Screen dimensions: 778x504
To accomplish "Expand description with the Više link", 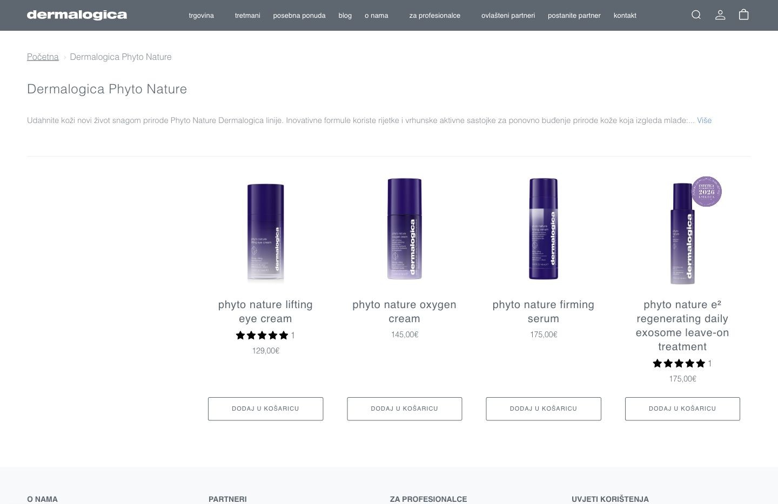I will coord(704,120).
